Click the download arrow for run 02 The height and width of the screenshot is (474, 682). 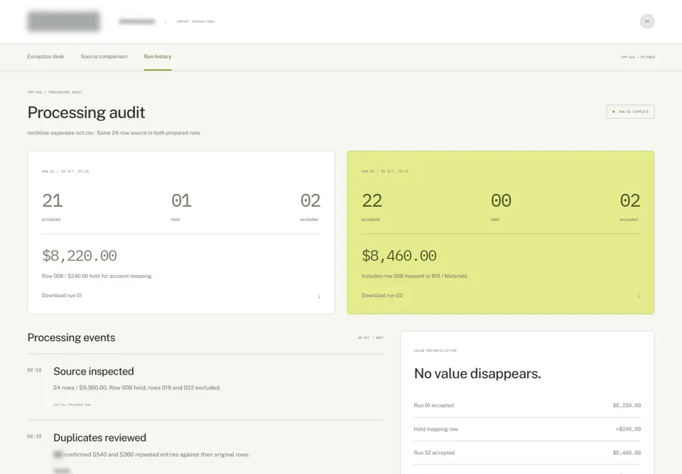[x=639, y=296]
